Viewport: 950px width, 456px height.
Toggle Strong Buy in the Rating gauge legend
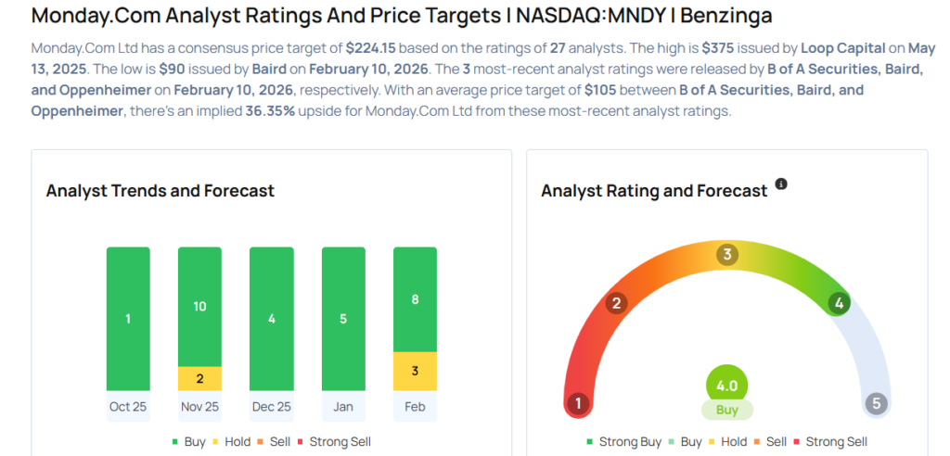coord(624,442)
